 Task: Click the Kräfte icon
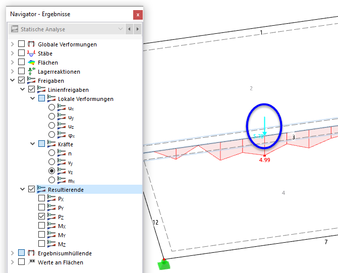pos(51,144)
